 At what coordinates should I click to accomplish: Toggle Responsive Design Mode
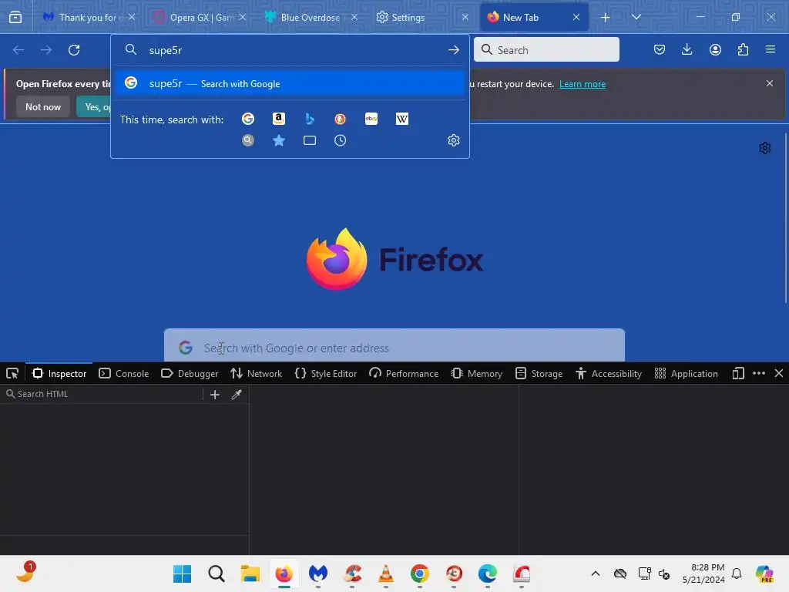coord(738,374)
